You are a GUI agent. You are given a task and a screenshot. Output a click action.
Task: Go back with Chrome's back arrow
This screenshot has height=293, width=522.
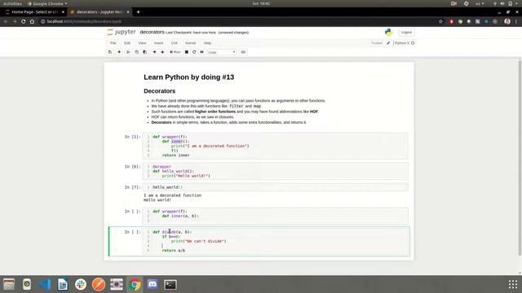pos(6,21)
